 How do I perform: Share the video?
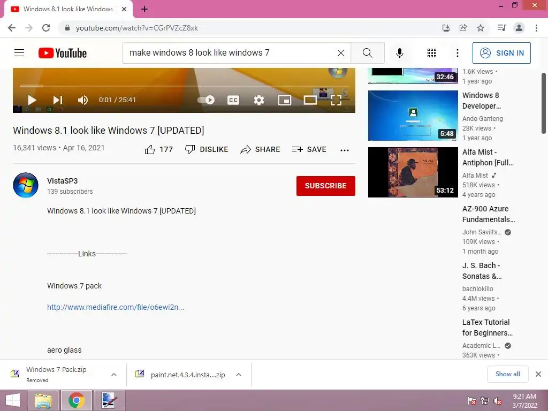pyautogui.click(x=261, y=150)
